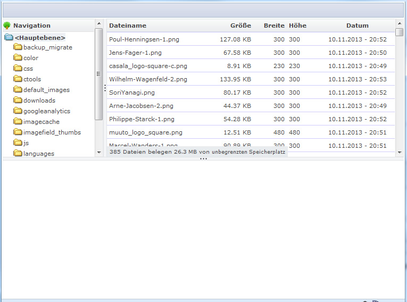The image size is (407, 302).
Task: Sort files by Größe column header
Action: pyautogui.click(x=240, y=26)
